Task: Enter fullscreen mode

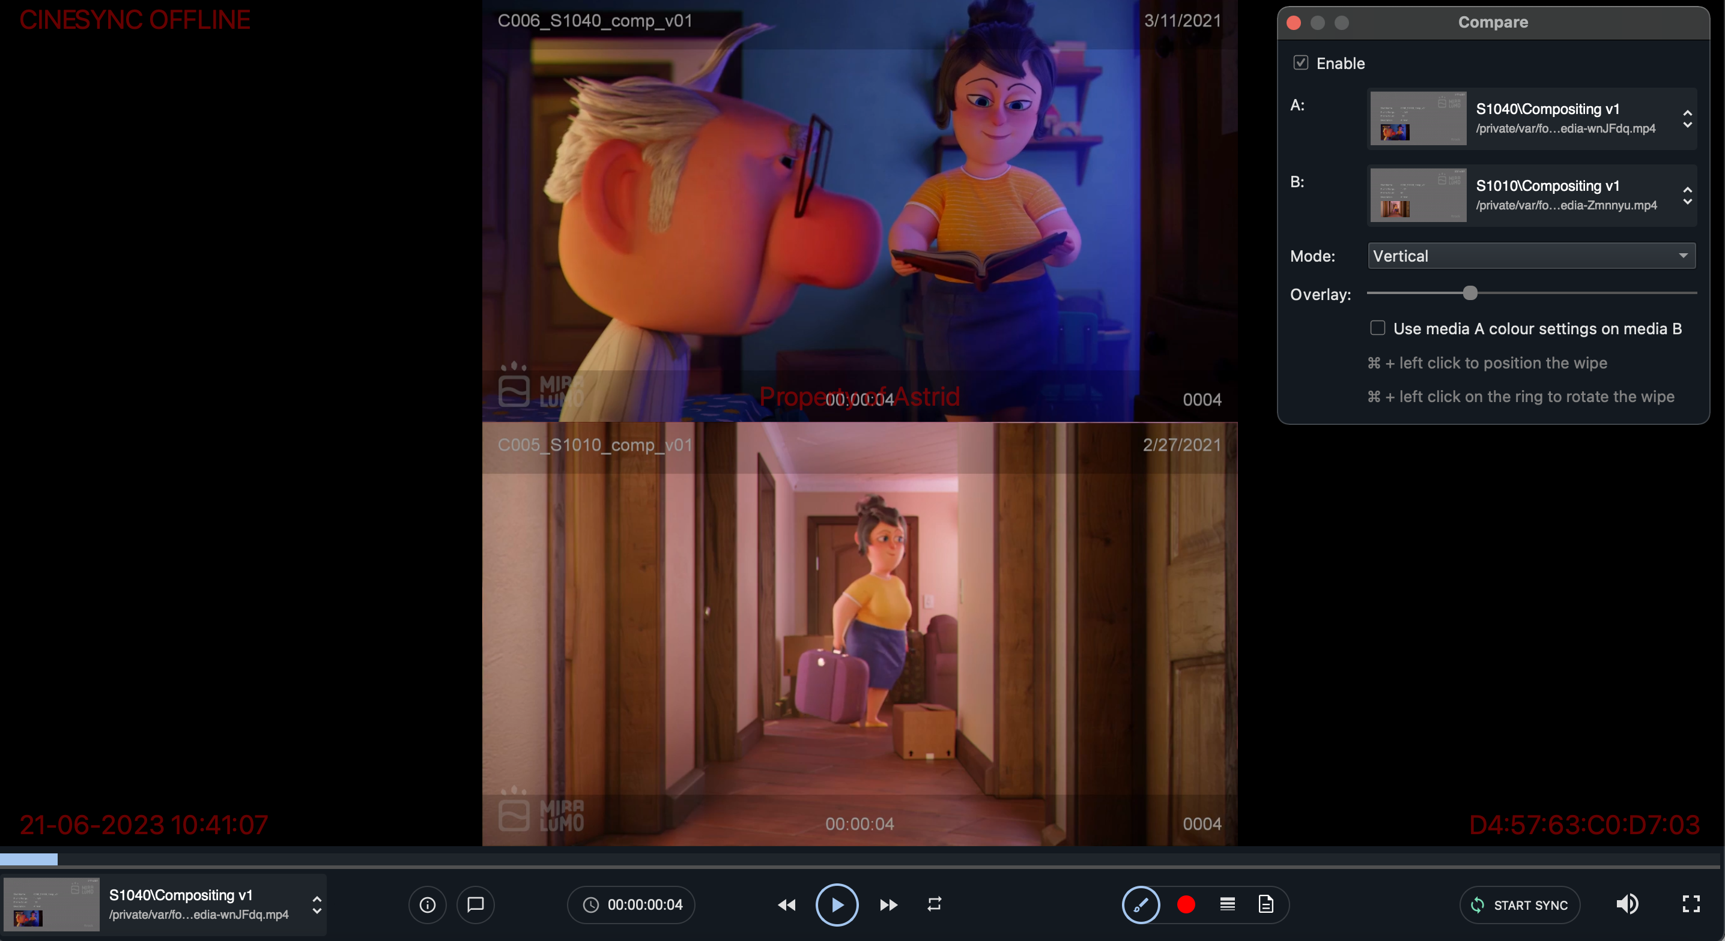Action: (1691, 904)
